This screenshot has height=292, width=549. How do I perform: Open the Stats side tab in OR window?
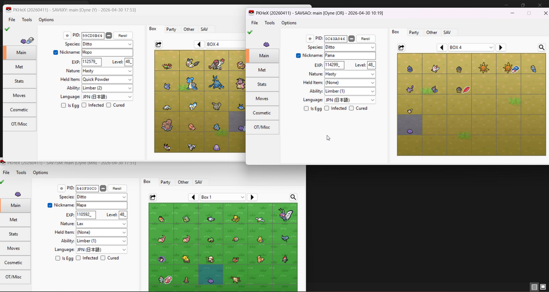point(262,85)
